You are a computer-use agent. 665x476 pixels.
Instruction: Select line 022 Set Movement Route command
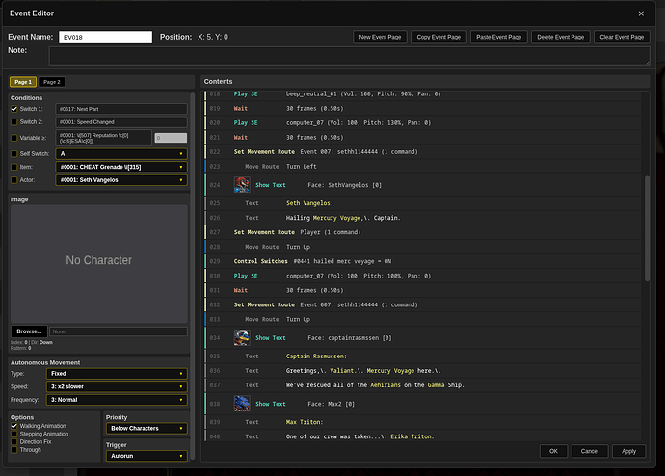[x=423, y=151]
